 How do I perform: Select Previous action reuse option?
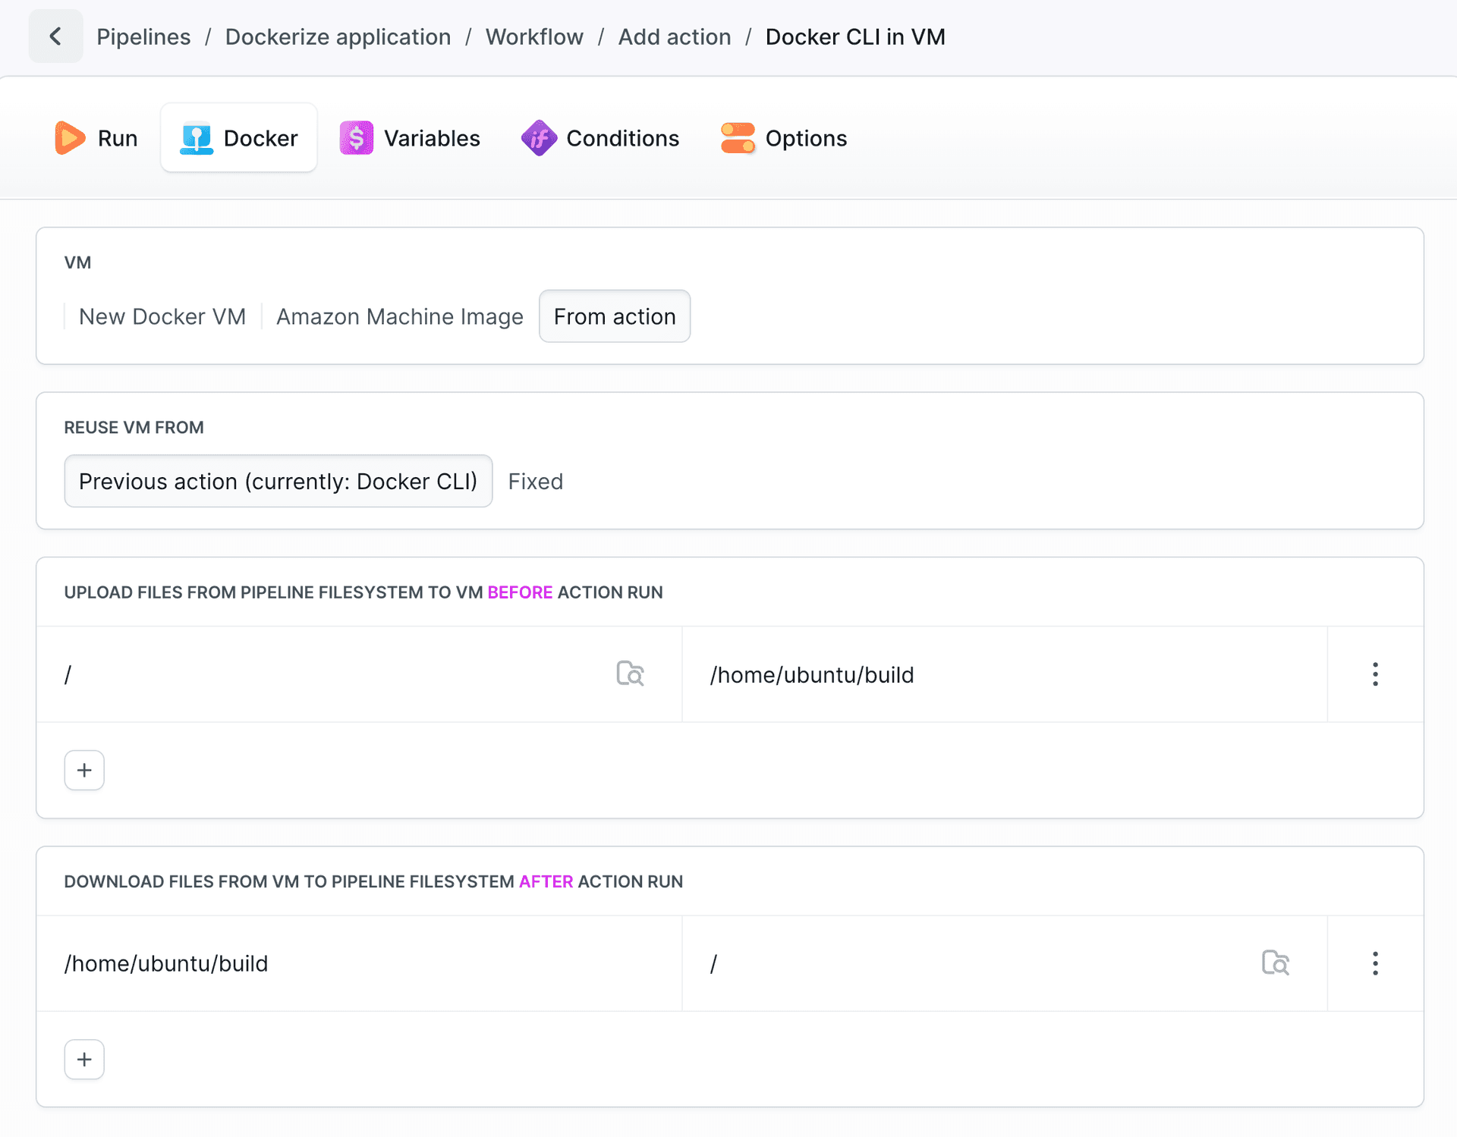point(278,481)
